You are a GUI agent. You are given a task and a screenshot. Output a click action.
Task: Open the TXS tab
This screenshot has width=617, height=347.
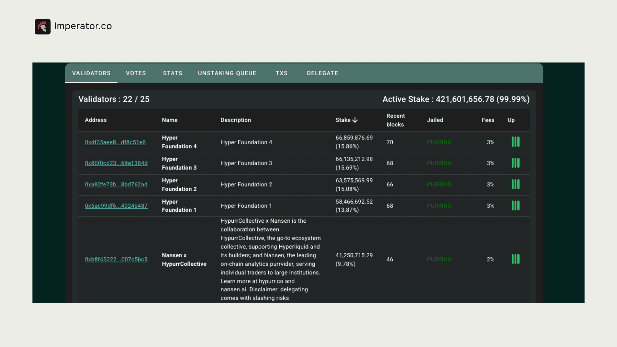(x=282, y=73)
